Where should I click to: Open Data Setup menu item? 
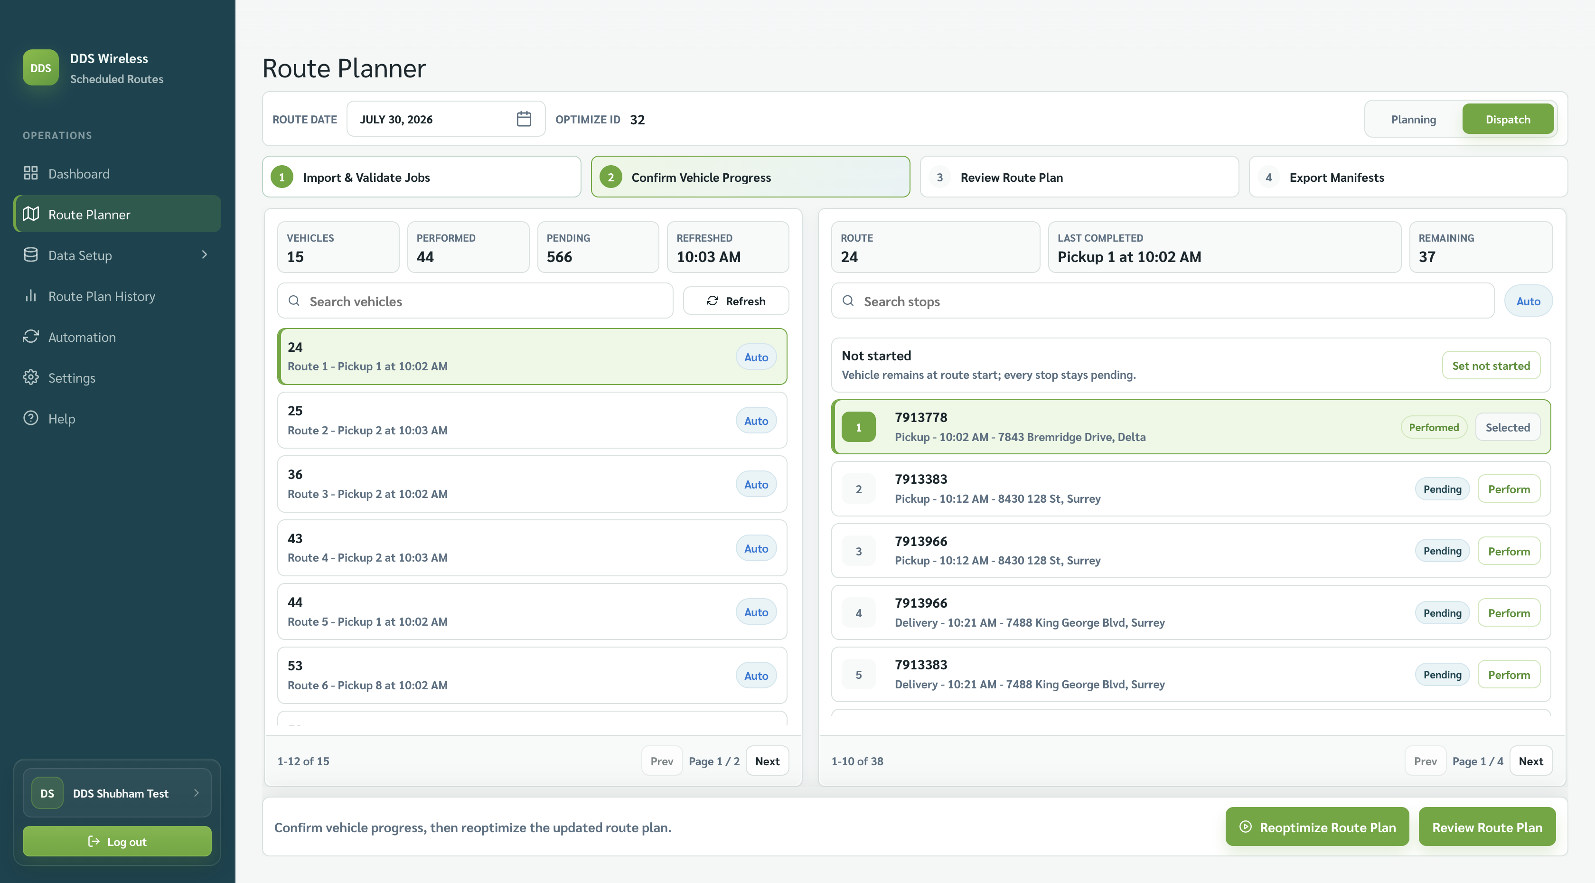pos(117,255)
